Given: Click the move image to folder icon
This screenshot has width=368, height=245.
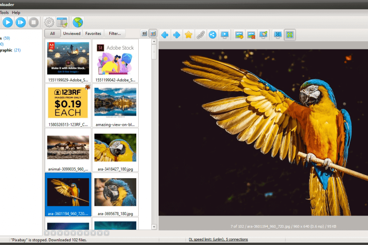Looking at the screenshot, I should click(x=239, y=35).
